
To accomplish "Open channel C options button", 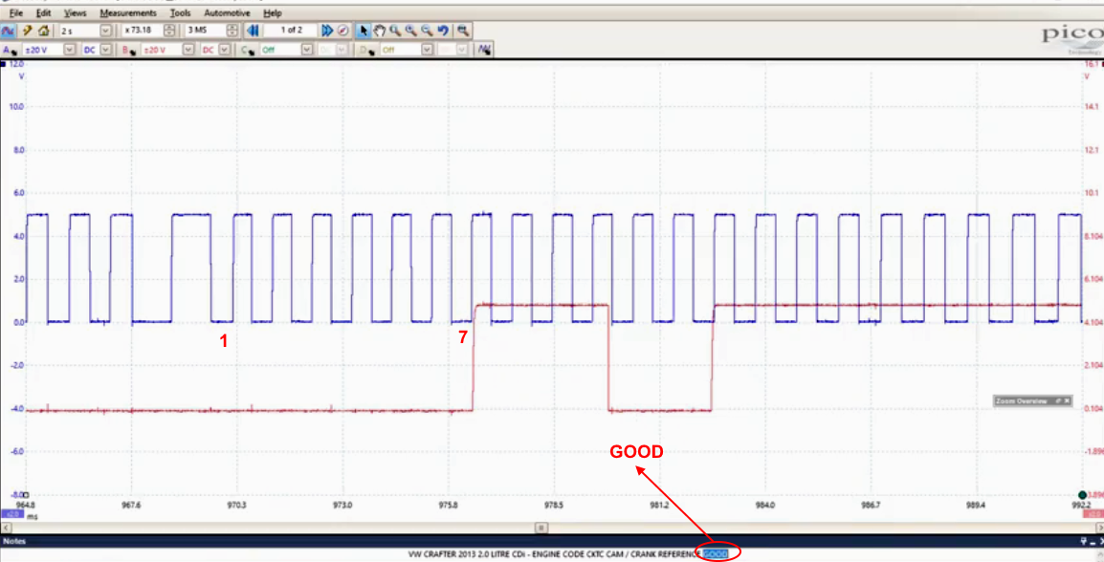I will [x=247, y=50].
